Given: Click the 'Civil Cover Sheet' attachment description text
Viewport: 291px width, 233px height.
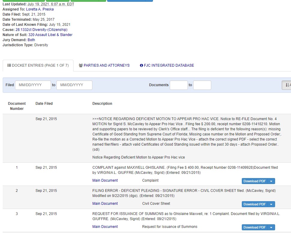Looking at the screenshot, I should [x=156, y=204].
